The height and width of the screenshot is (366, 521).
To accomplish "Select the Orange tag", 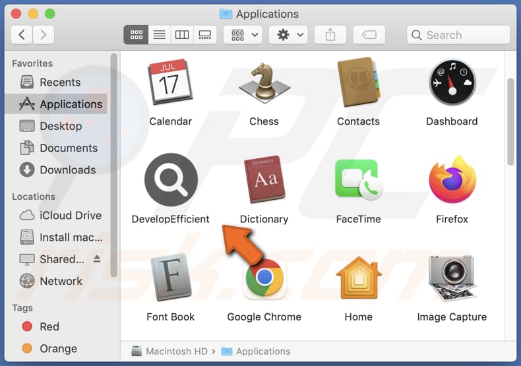I will point(56,348).
